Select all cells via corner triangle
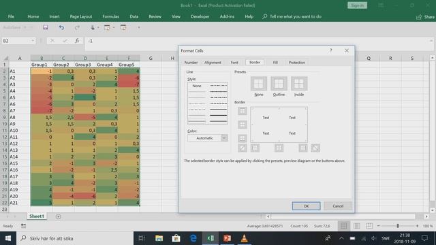436x245 pixels. (5, 58)
